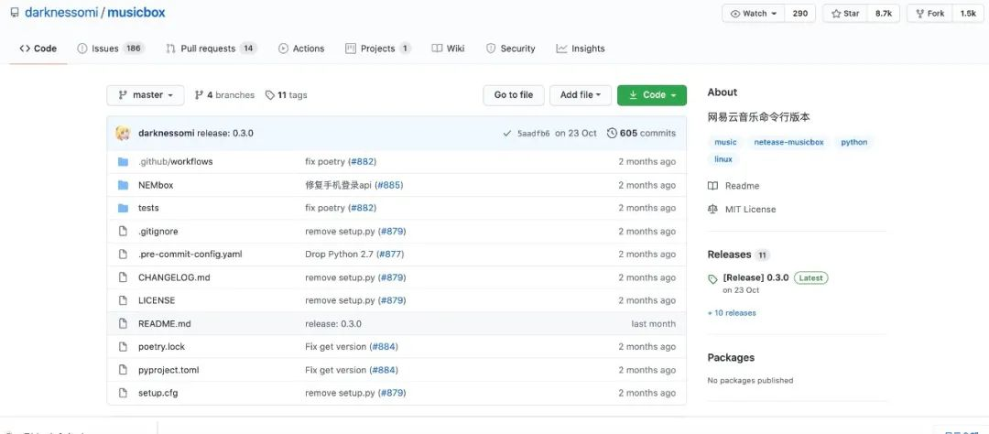Open pull request #877 link
Viewport: 989px width, 434px height.
click(390, 255)
